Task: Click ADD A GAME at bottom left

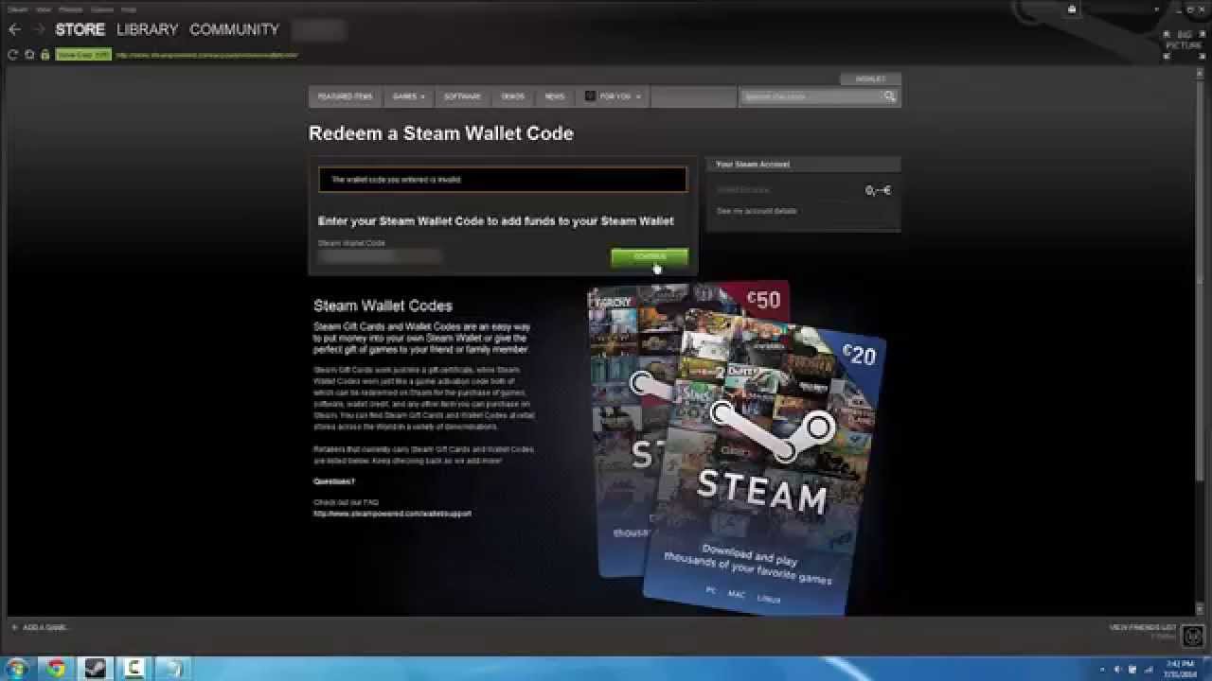Action: [x=39, y=627]
